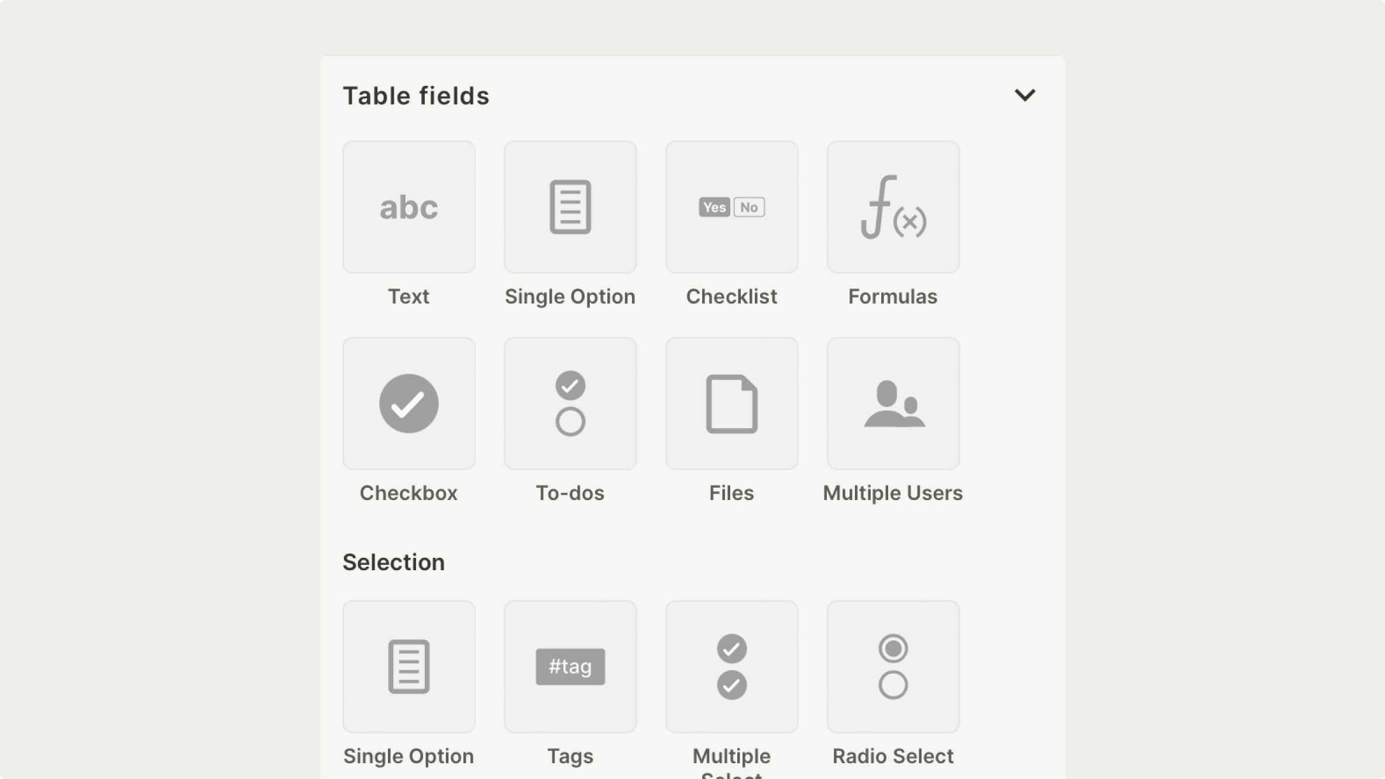
Task: Select the Text field type icon
Action: pos(408,207)
